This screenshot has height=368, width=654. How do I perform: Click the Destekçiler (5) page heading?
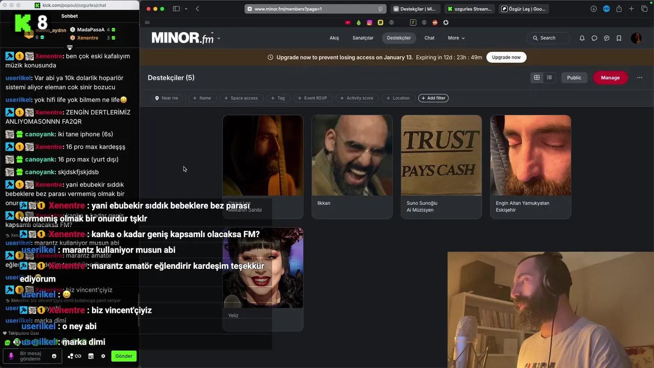171,78
